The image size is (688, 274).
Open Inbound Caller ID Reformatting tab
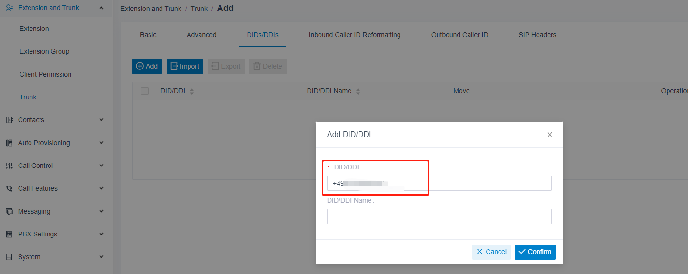[x=355, y=35]
